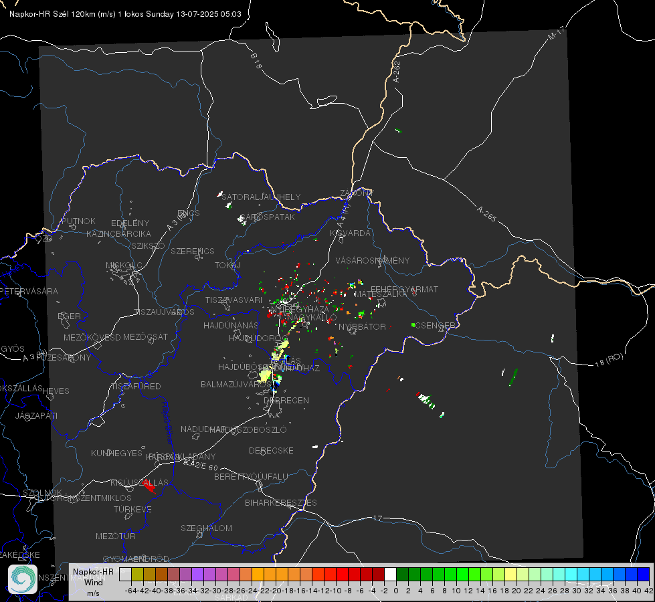Viewport: 655px width, 602px height.
Task: Click the TÚRKEVE label
Action: pos(133,509)
